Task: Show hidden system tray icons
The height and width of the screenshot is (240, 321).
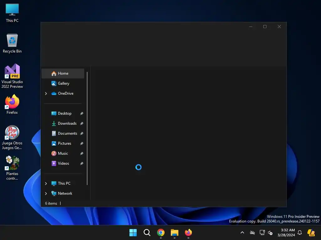Action: click(x=242, y=232)
